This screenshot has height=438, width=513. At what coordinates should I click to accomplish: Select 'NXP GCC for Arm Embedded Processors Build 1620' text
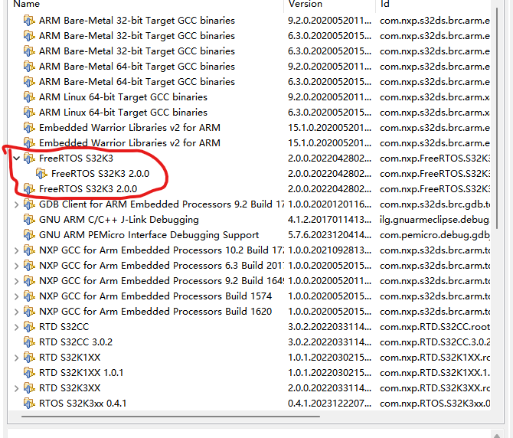155,312
